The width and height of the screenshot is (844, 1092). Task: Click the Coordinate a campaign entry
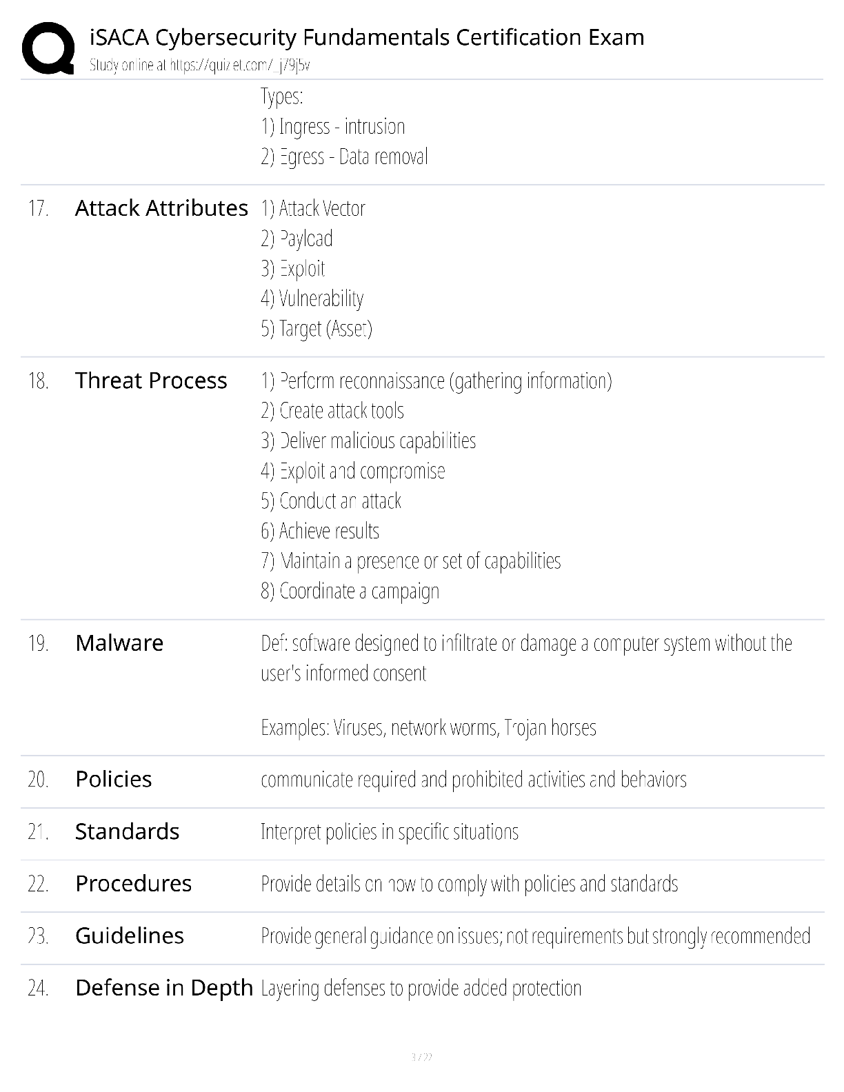point(350,591)
